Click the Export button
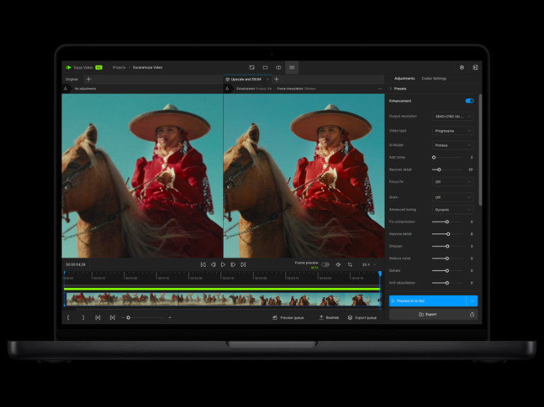This screenshot has height=407, width=544. tap(428, 314)
